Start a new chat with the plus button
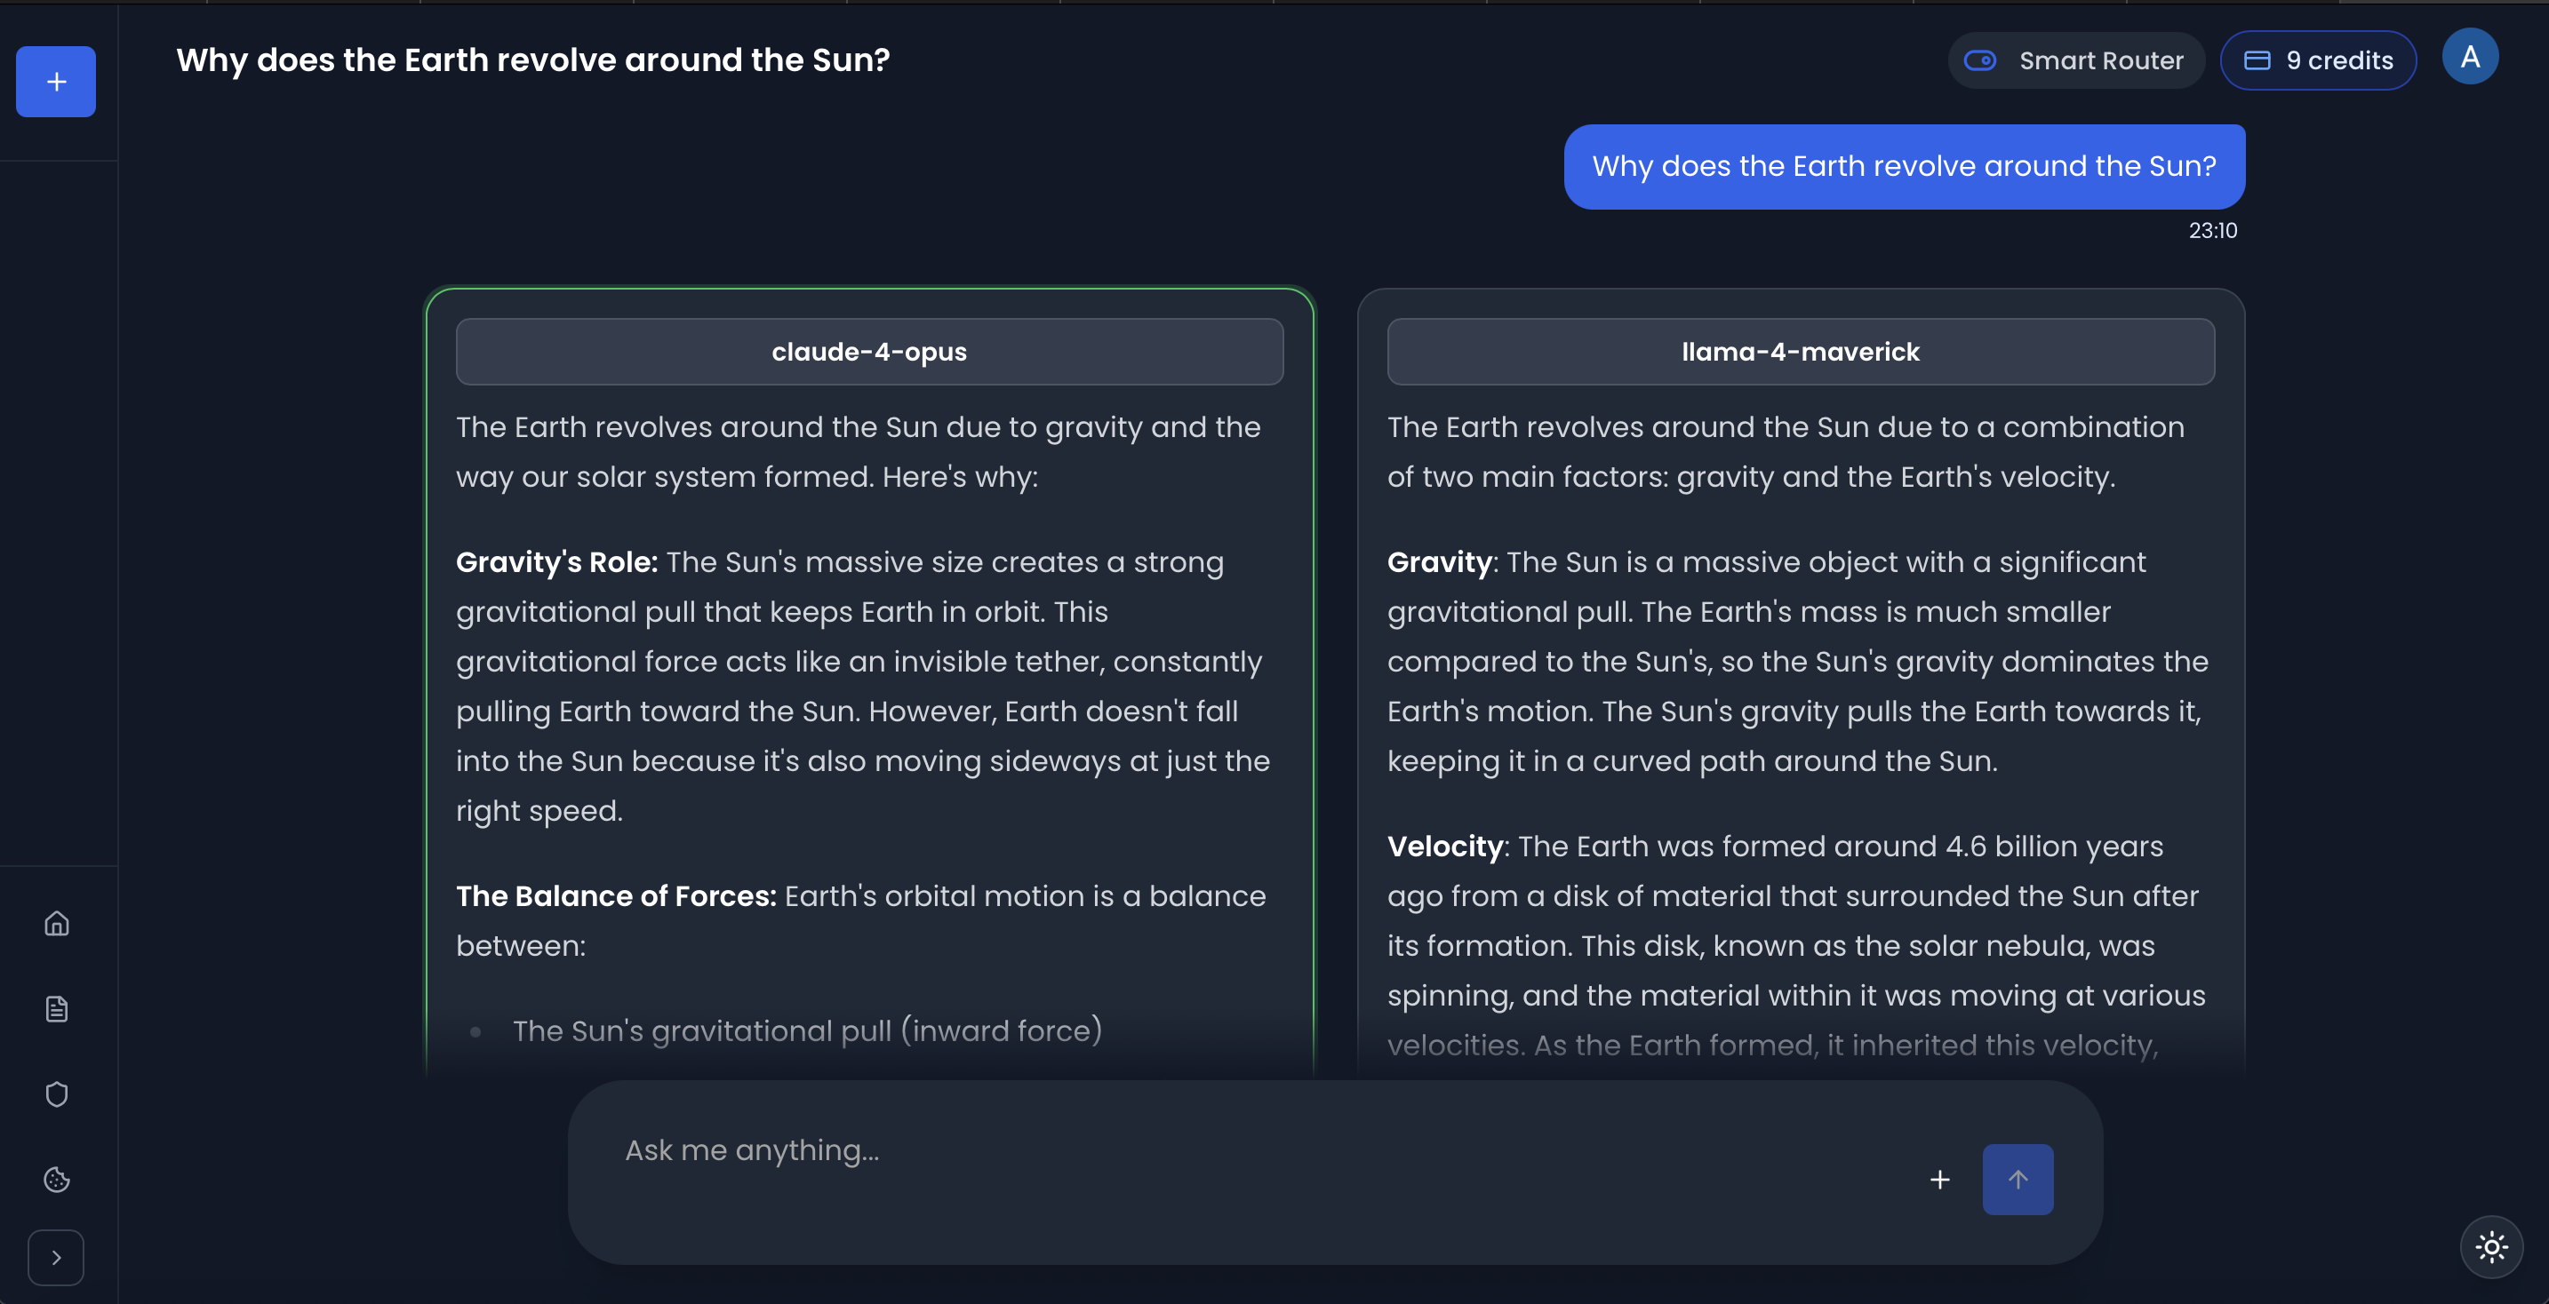 55,81
